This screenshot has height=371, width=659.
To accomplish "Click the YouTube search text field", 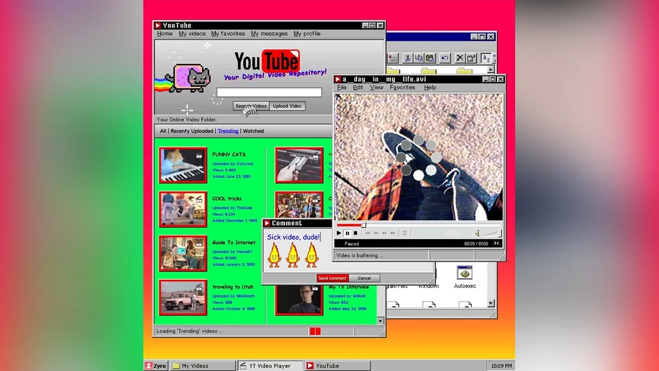I will pos(269,92).
